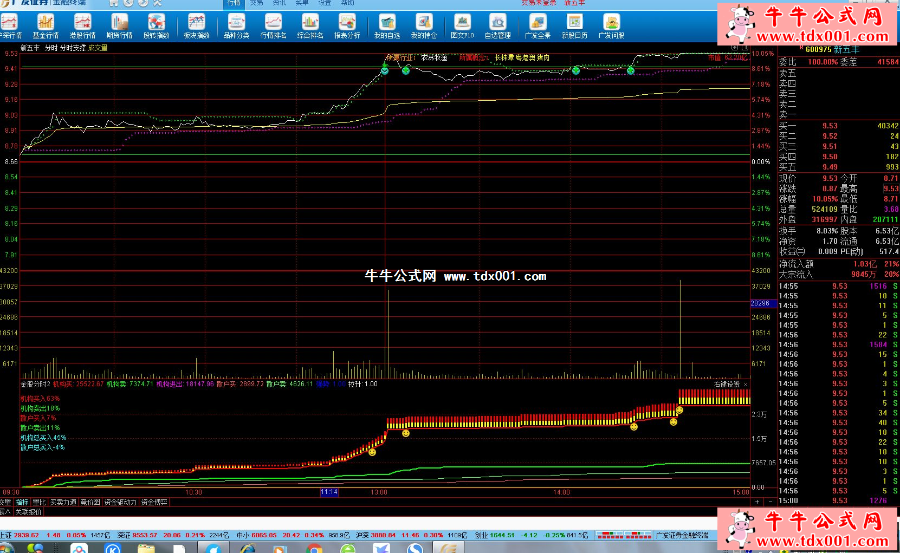Open folder icon in Windows taskbar
The width and height of the screenshot is (900, 553).
click(x=146, y=549)
